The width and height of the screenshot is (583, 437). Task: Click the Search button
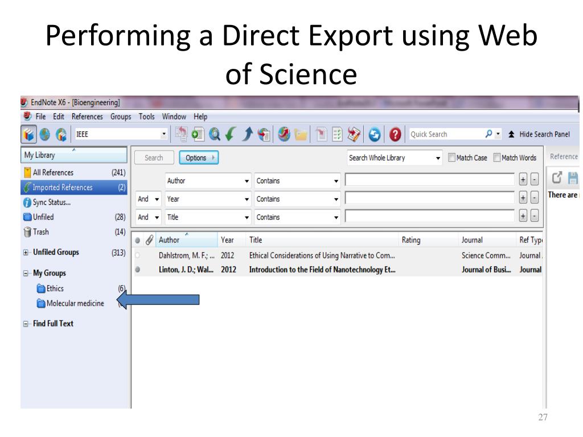[154, 158]
